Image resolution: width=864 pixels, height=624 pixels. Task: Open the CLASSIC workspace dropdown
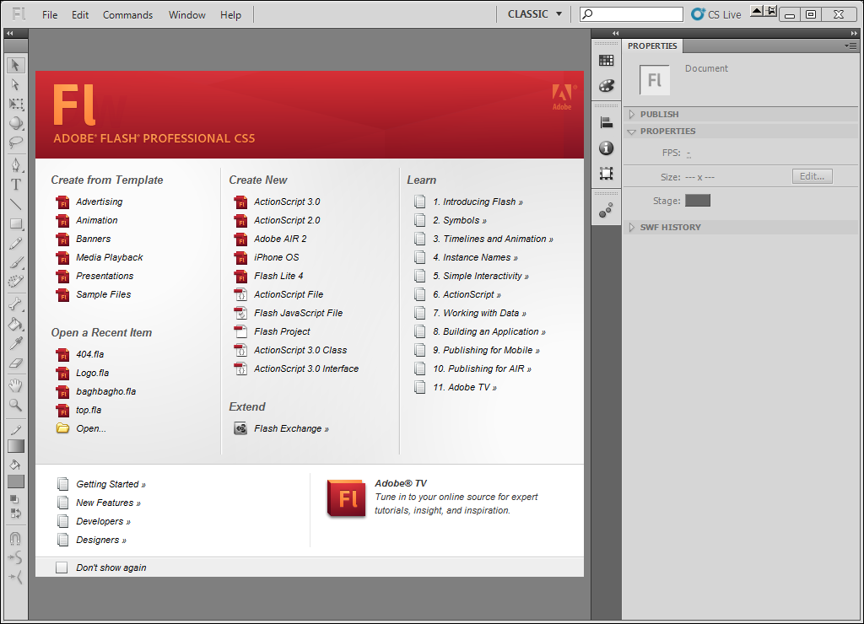[x=534, y=14]
